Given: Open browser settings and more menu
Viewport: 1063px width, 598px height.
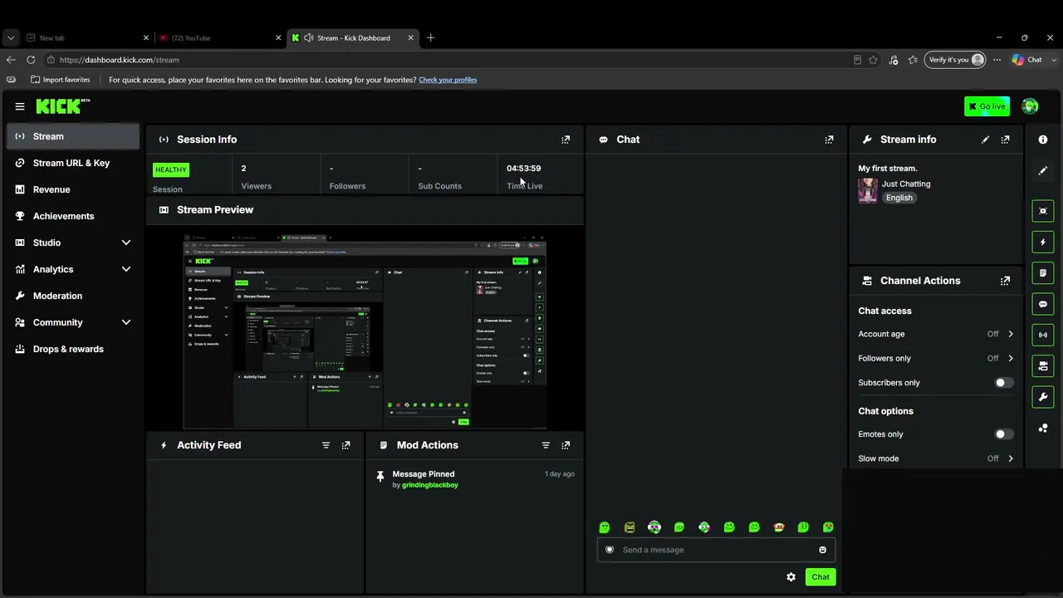Looking at the screenshot, I should pyautogui.click(x=997, y=60).
